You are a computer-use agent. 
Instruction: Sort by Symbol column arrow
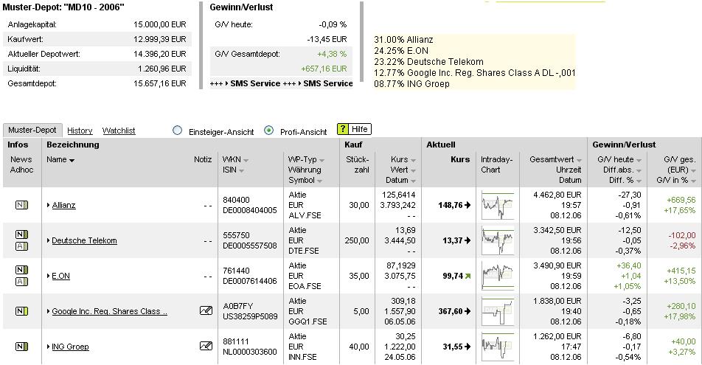pos(320,181)
